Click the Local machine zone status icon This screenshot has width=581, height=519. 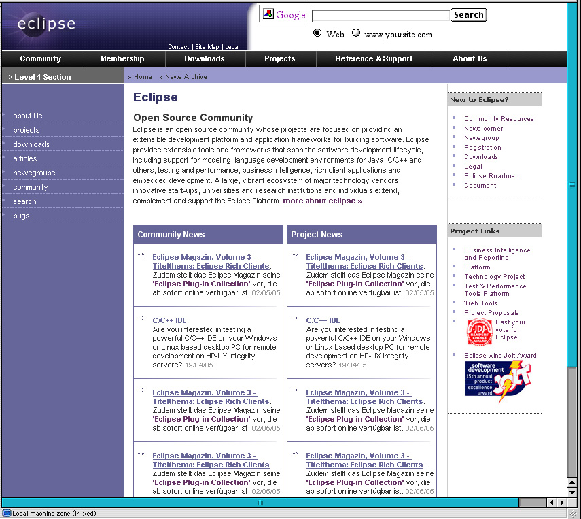[x=6, y=514]
